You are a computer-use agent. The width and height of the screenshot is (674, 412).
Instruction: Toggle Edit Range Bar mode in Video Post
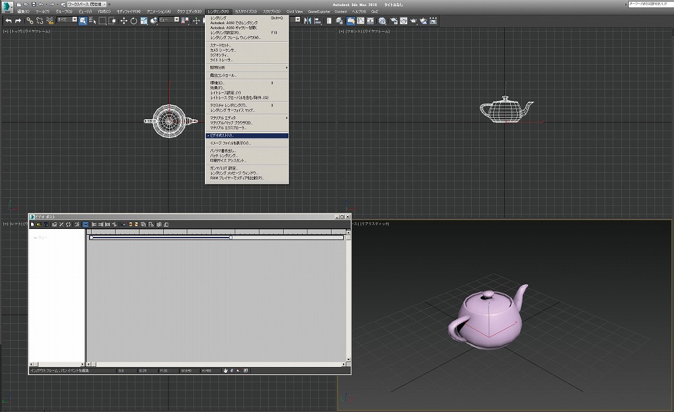click(x=85, y=224)
